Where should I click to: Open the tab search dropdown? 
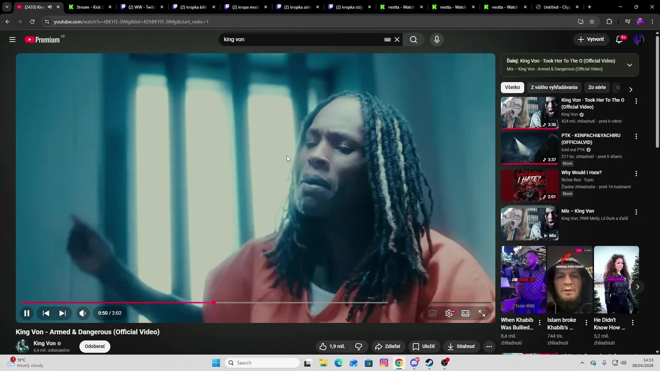(7, 7)
